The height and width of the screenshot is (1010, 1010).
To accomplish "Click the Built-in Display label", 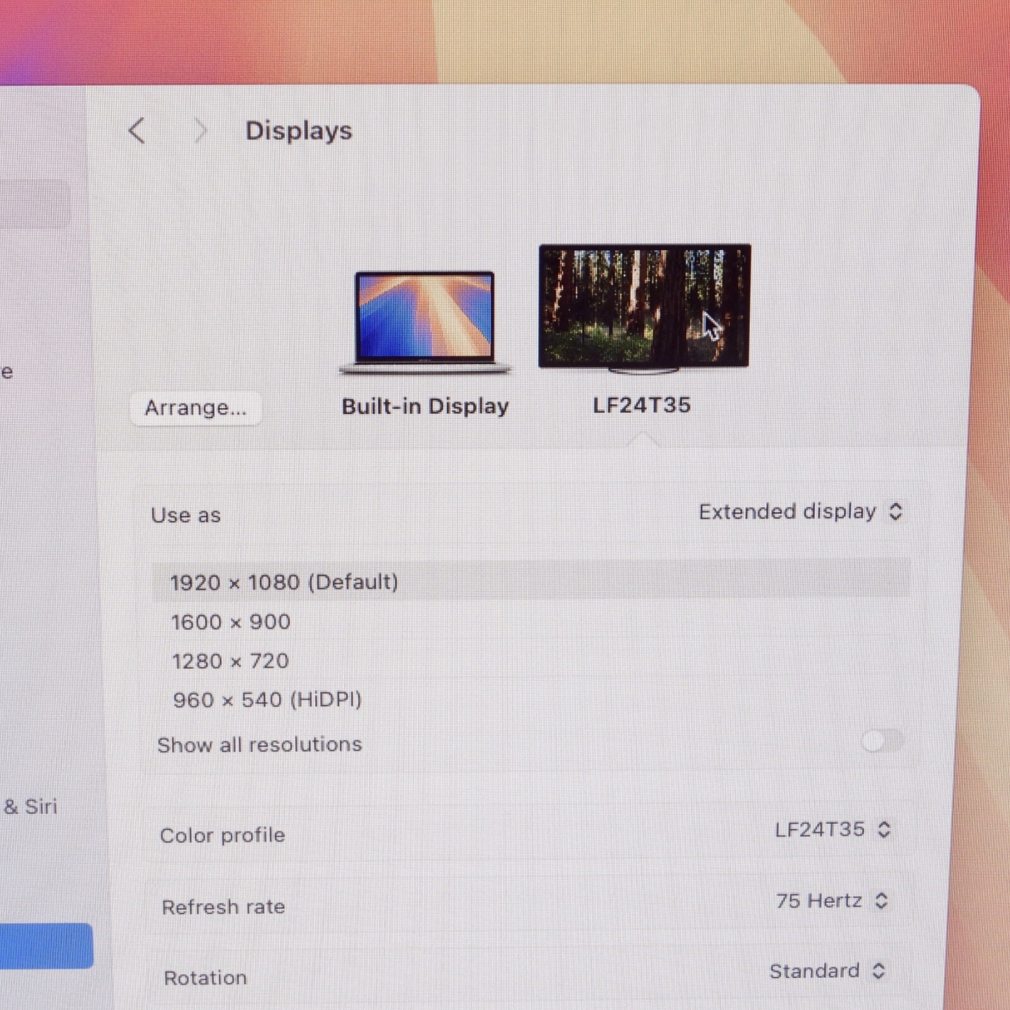I will point(425,406).
